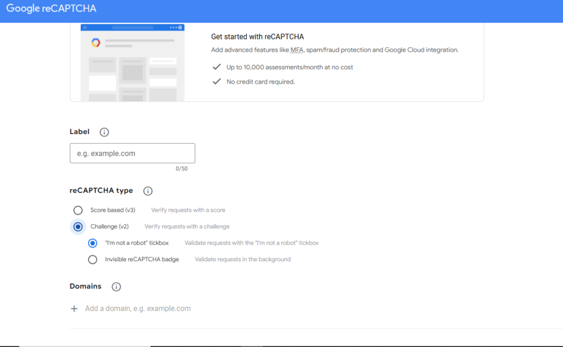Select the "I'm not a robot" tickbox radio
The image size is (563, 347).
(x=92, y=243)
